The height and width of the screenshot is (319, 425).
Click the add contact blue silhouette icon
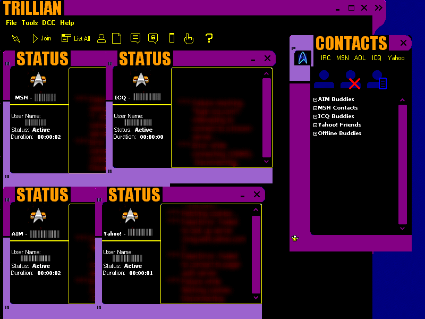click(324, 79)
